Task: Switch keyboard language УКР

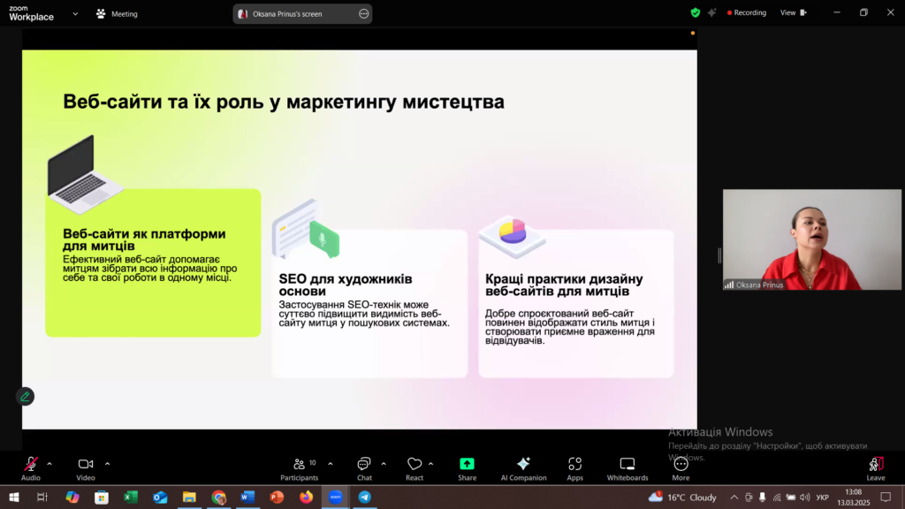Action: [823, 497]
